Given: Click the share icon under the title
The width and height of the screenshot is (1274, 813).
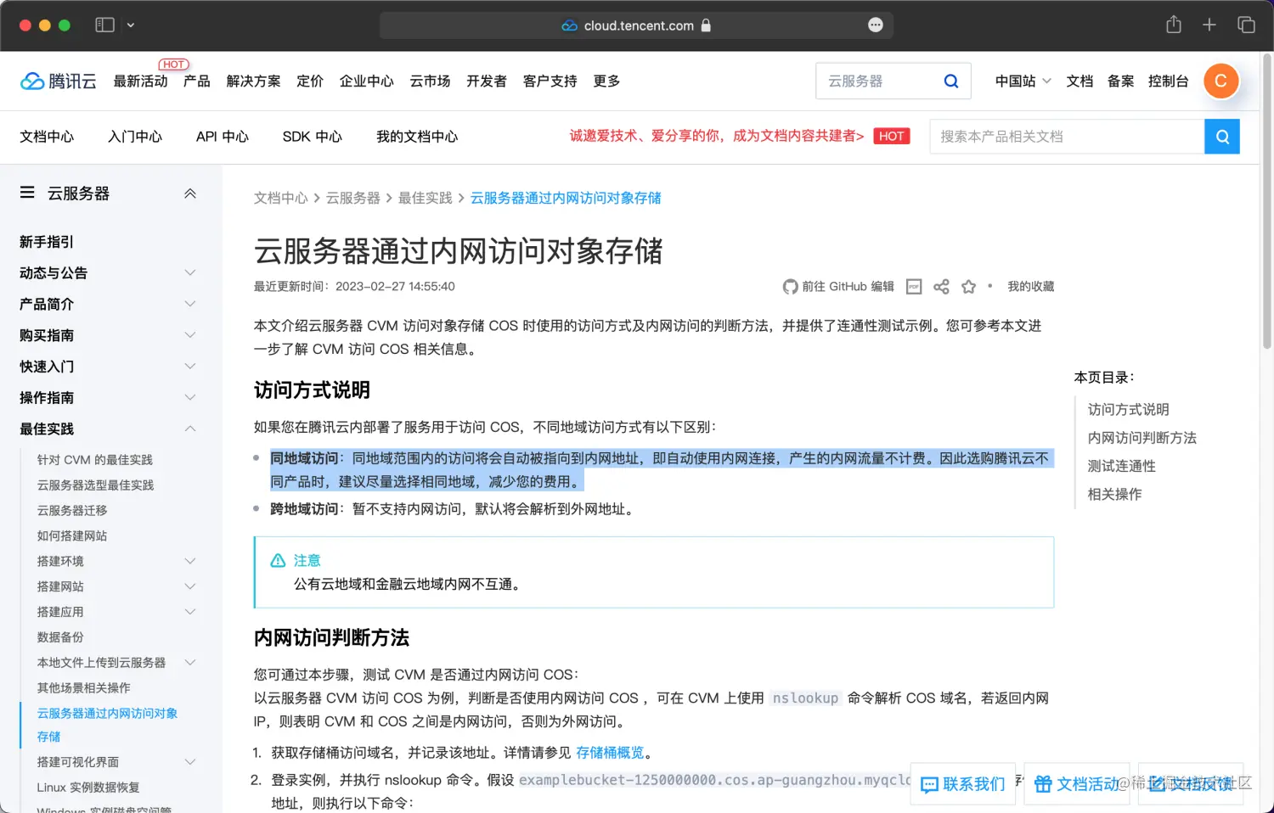Looking at the screenshot, I should (941, 287).
